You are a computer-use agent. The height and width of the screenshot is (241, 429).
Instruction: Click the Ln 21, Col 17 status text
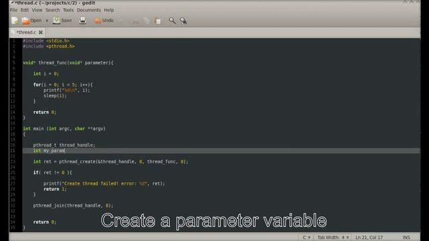pyautogui.click(x=369, y=238)
